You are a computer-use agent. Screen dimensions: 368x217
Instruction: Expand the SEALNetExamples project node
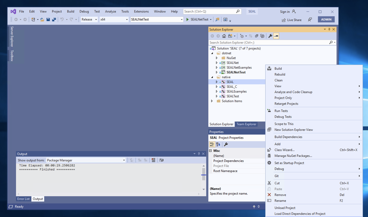[217, 68]
